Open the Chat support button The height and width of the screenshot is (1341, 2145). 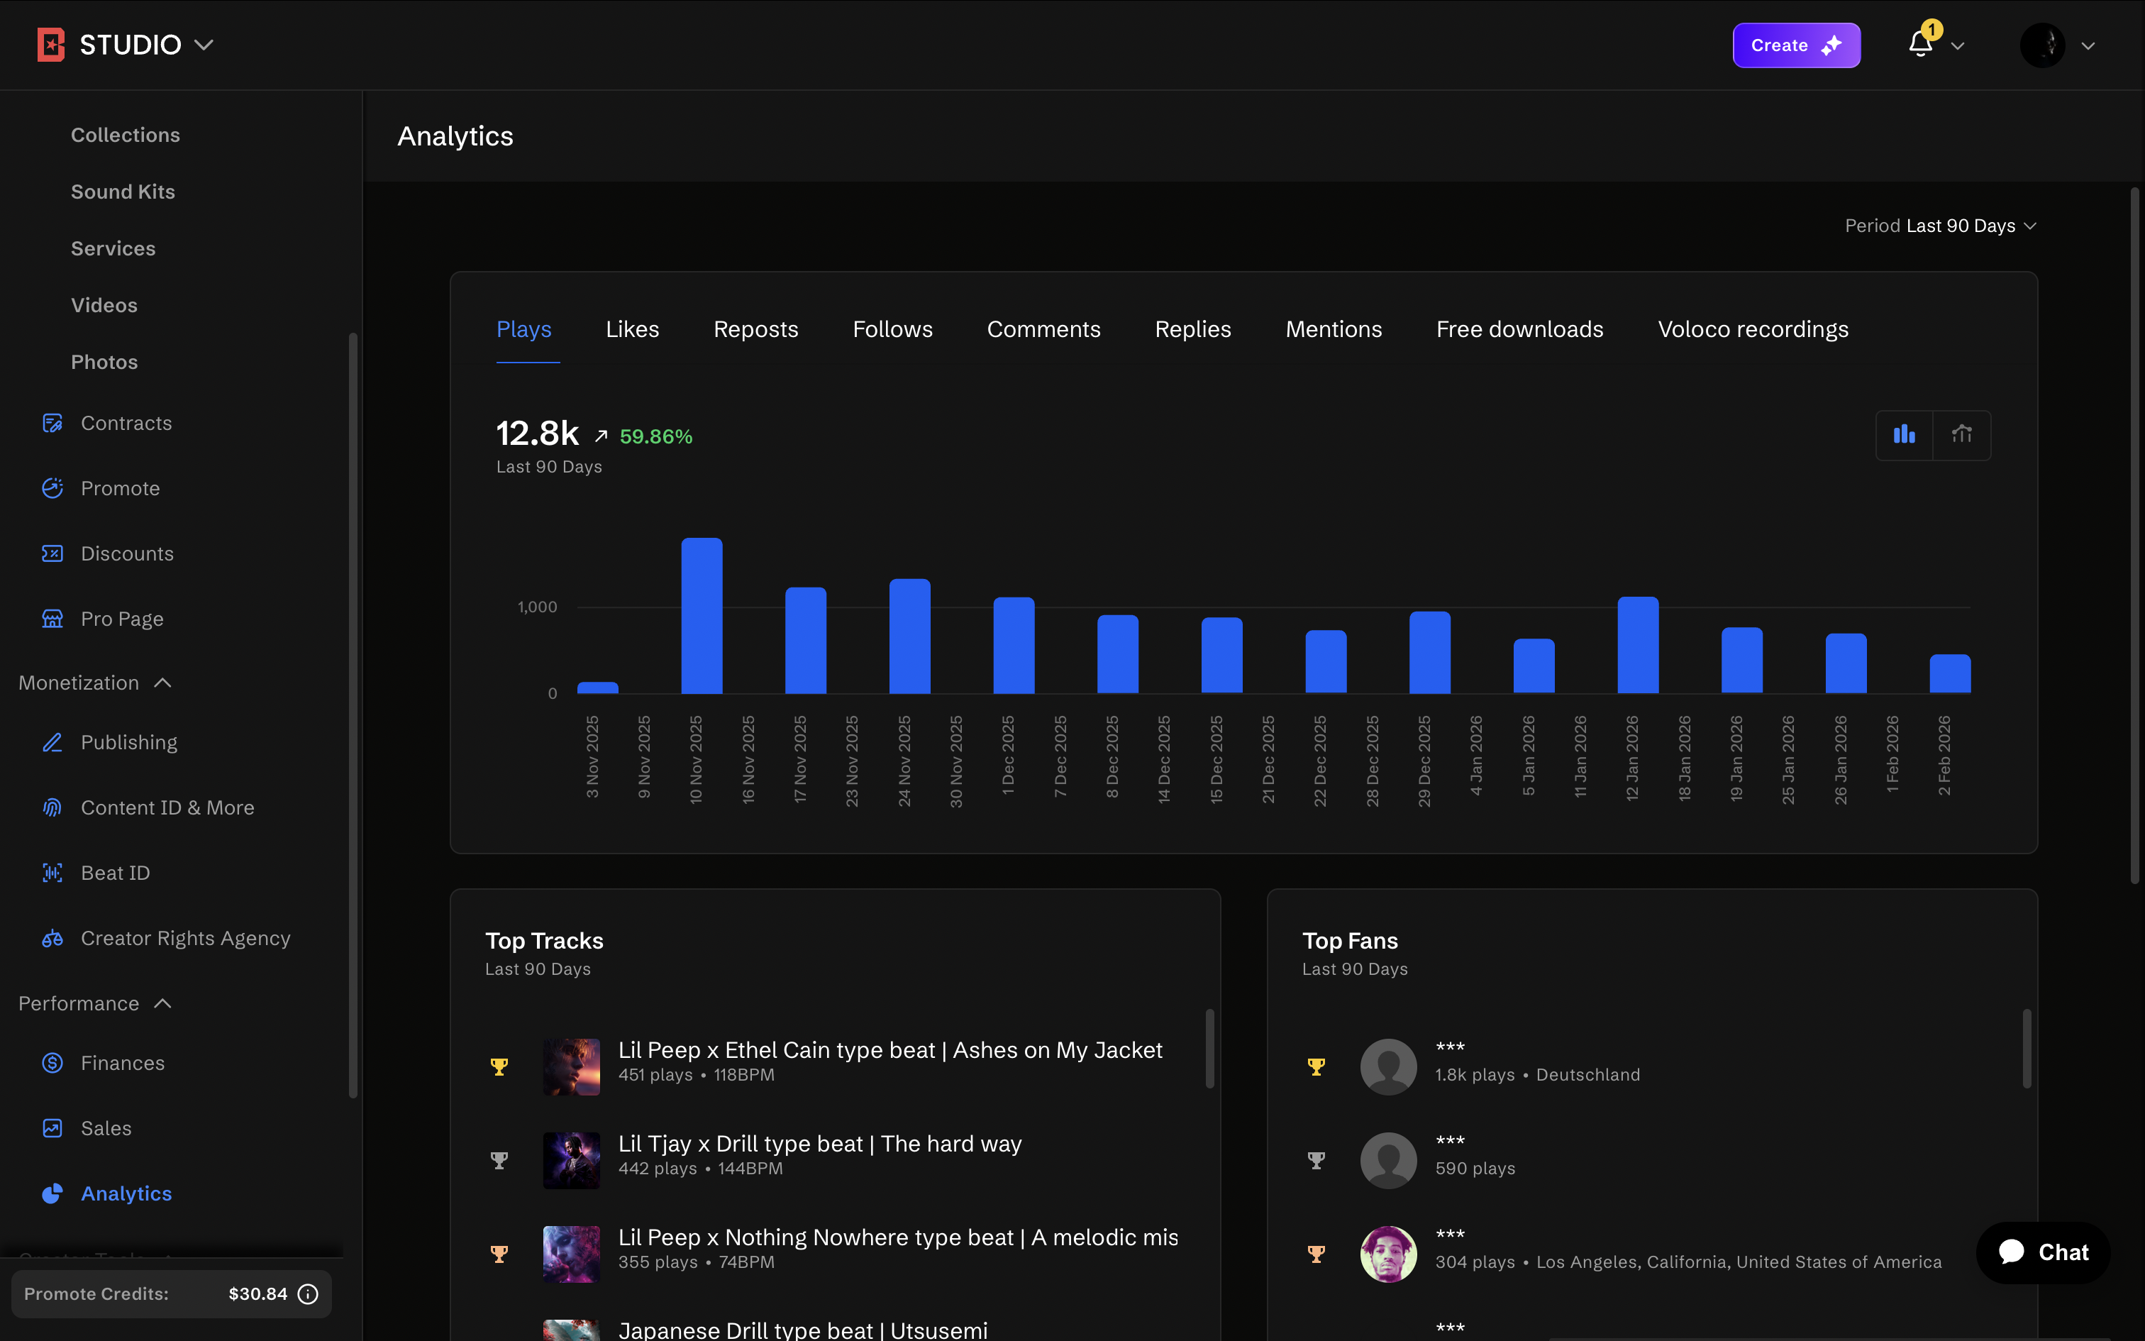2043,1252
